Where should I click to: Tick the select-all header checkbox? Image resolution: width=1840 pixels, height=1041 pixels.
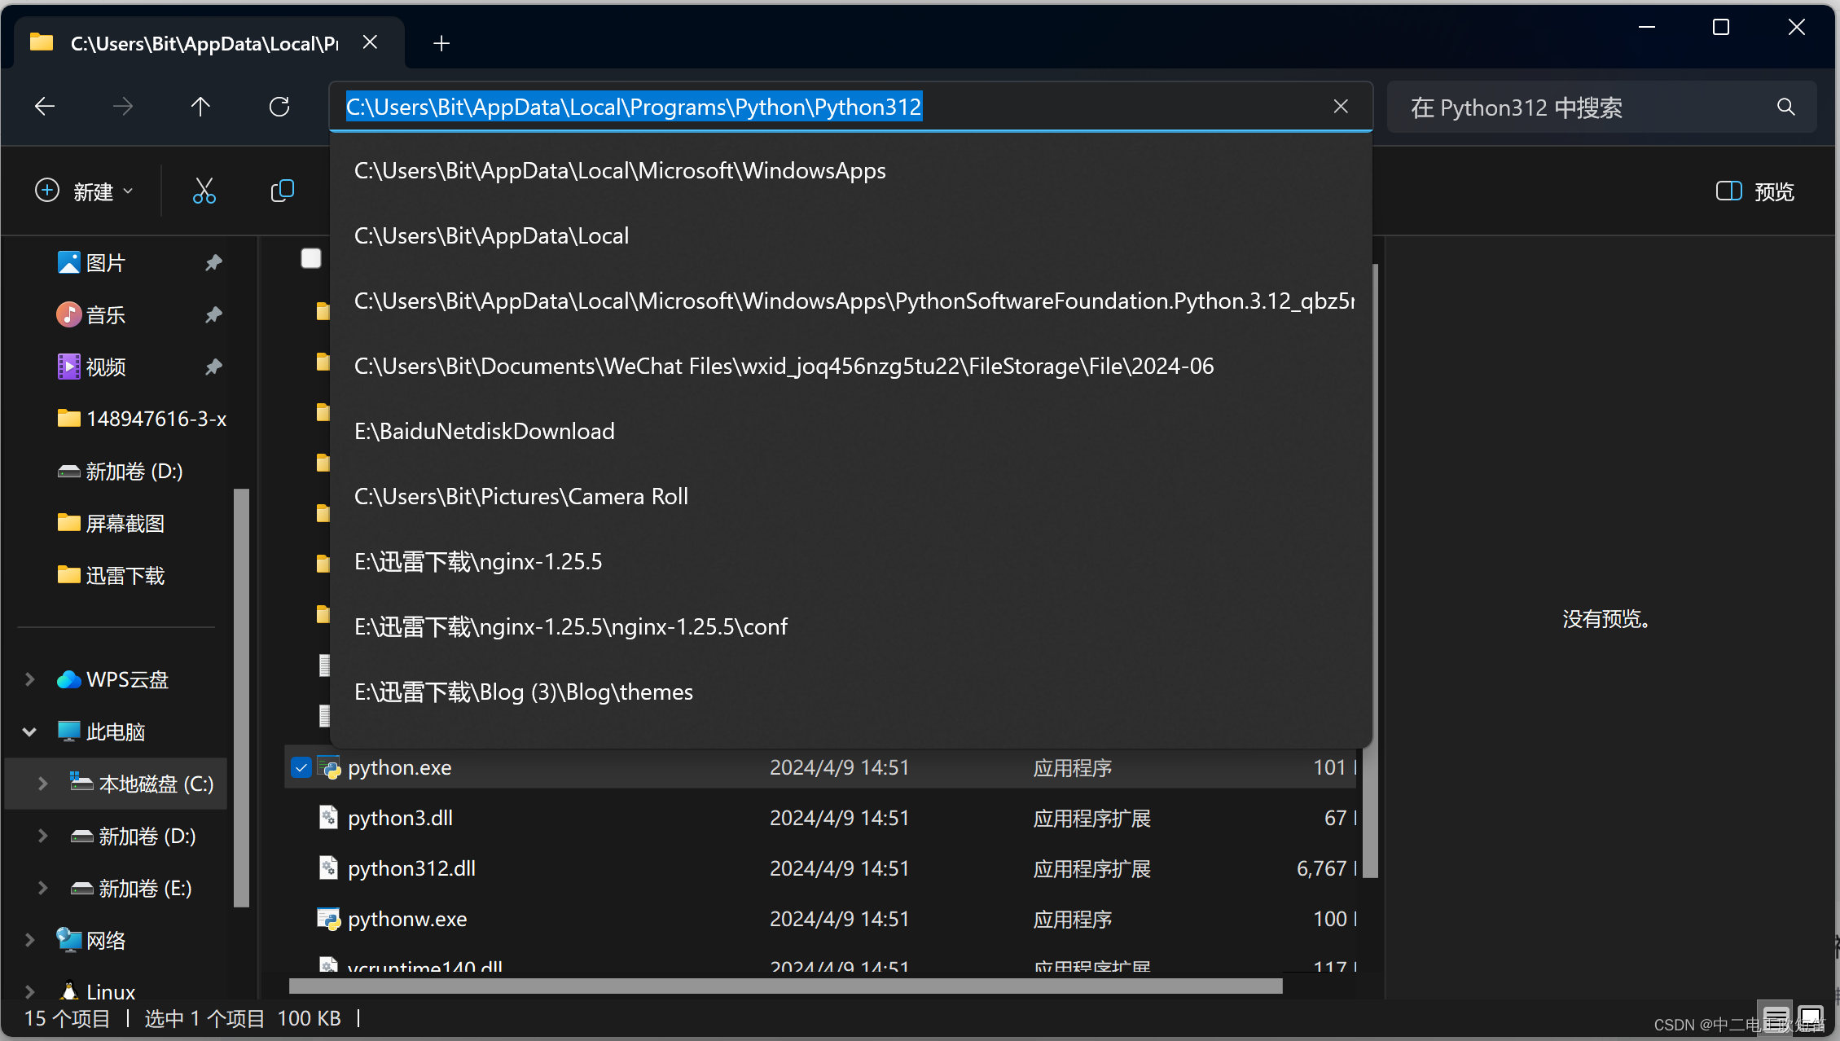[311, 258]
